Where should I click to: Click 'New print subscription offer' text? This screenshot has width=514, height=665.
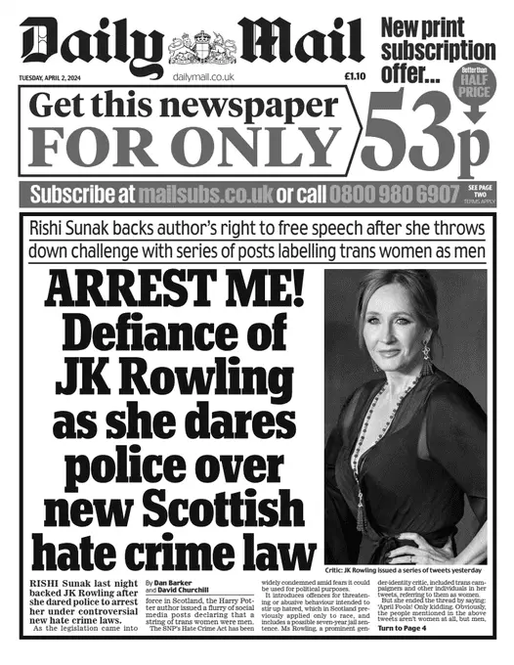[x=438, y=51]
